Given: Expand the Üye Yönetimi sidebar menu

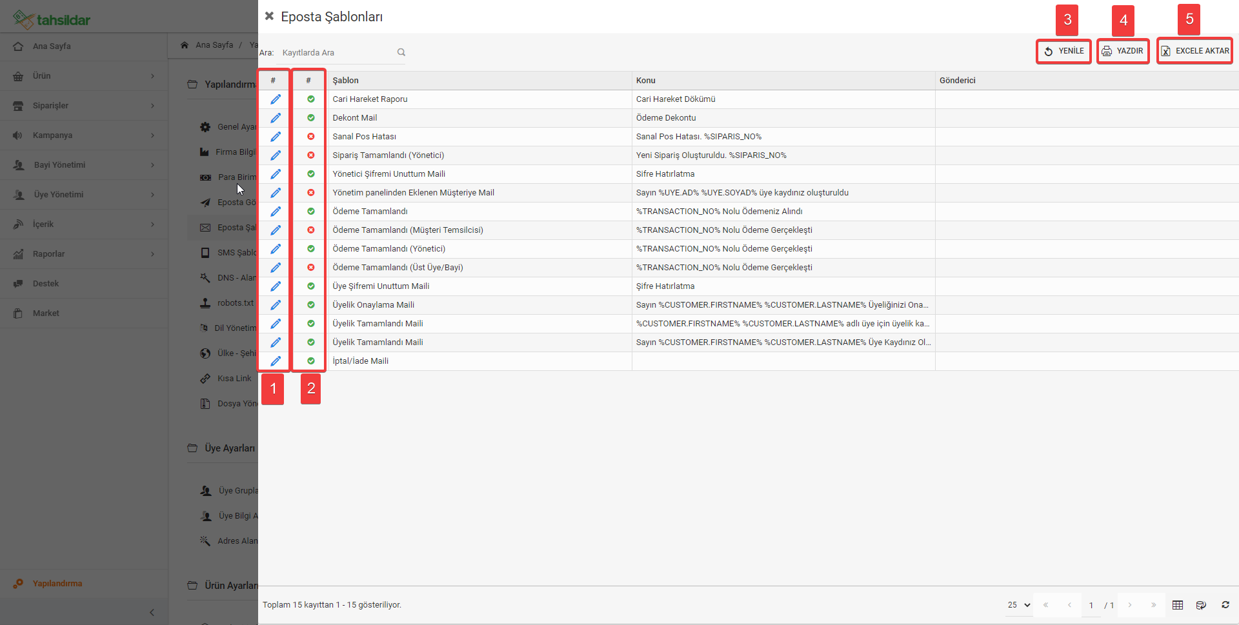Looking at the screenshot, I should click(84, 195).
